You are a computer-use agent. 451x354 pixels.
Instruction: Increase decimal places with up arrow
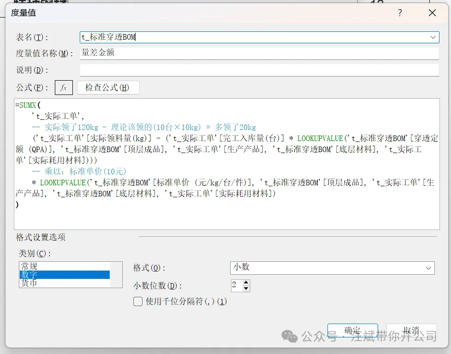tap(246, 283)
